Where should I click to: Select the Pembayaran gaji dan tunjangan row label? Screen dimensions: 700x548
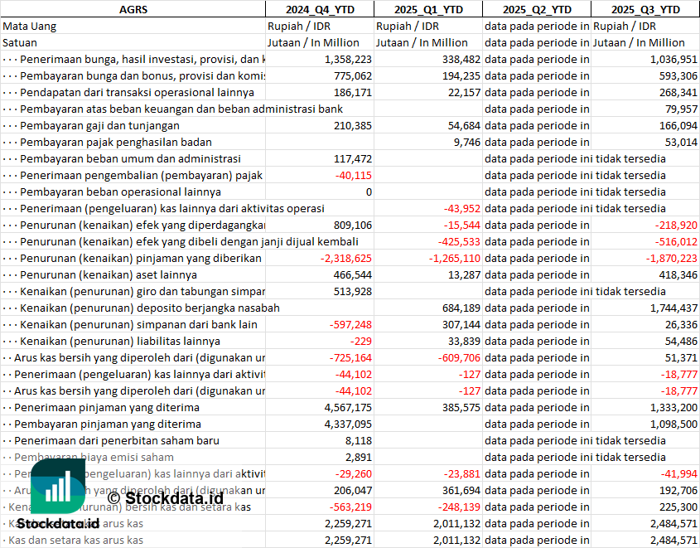tap(99, 125)
